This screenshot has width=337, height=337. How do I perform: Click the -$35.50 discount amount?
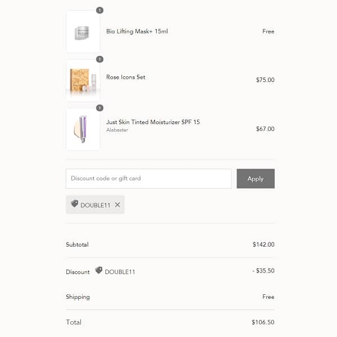click(x=263, y=271)
